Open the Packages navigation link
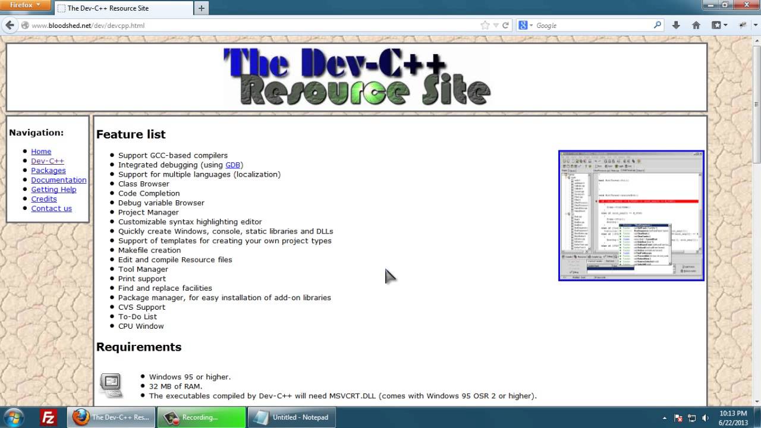 [48, 171]
